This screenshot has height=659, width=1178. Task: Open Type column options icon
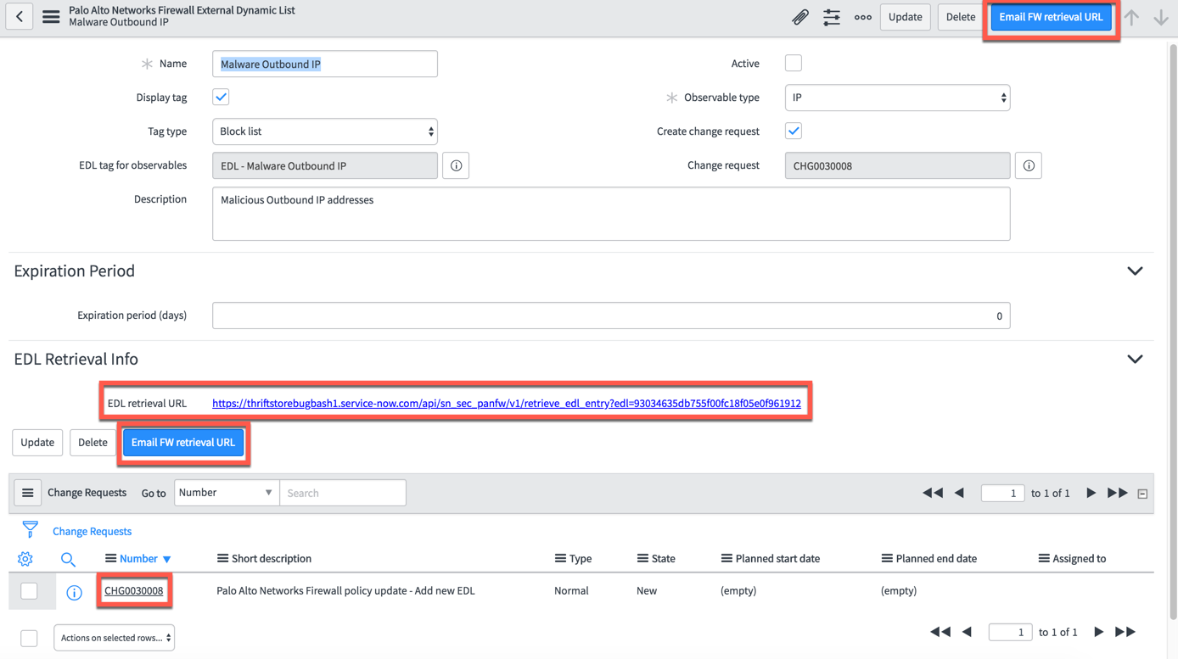560,558
